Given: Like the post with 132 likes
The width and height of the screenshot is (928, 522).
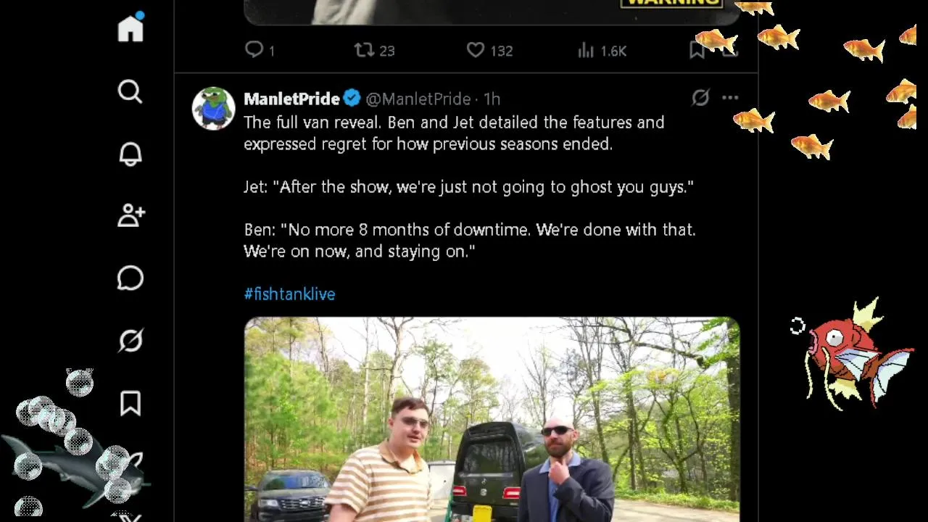Looking at the screenshot, I should tap(476, 50).
